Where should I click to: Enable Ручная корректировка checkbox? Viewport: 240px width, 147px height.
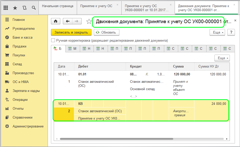click(53, 40)
